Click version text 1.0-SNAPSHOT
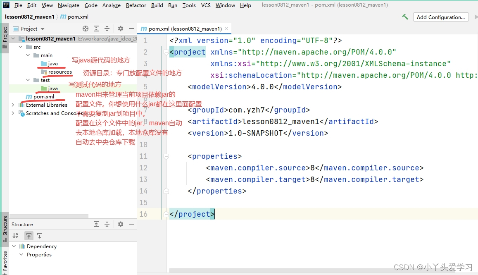Image resolution: width=478 pixels, height=275 pixels. coord(256,133)
